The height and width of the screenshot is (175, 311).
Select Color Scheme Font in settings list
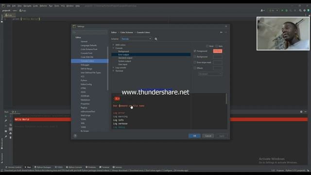[89, 49]
